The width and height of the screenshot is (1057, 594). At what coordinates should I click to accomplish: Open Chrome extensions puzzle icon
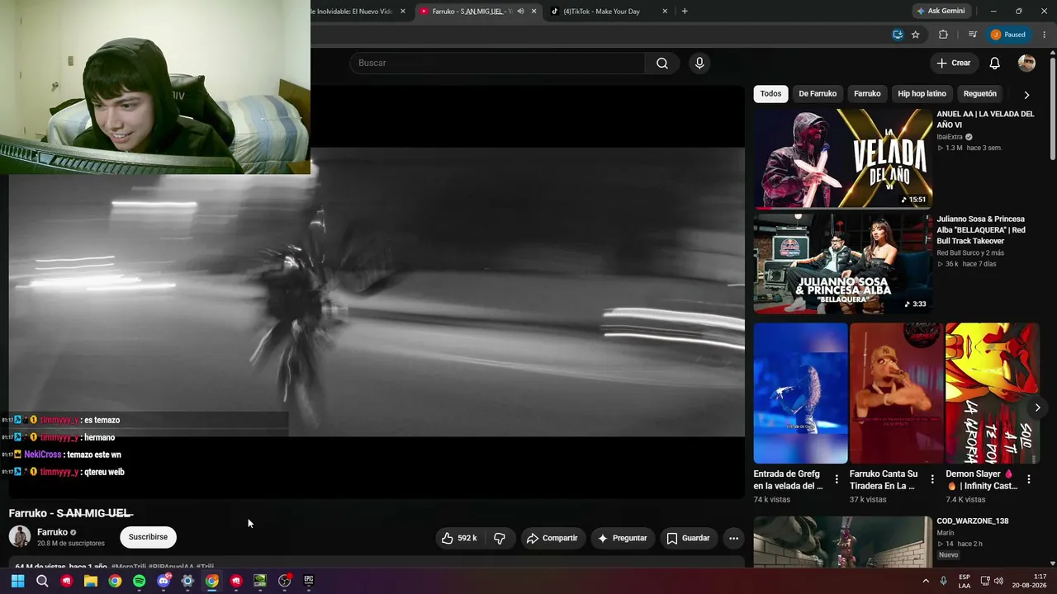pyautogui.click(x=943, y=35)
